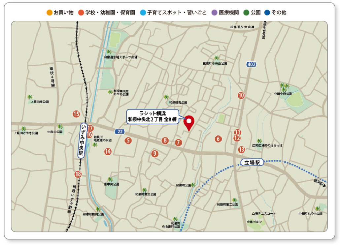Image resolution: width=340 pixels, height=246 pixels.
Task: Click tree icon below 和泉川地蔵原の水辺 label
Action: pos(95,145)
